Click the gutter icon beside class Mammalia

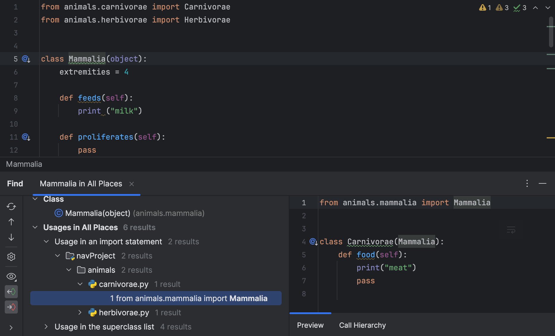[x=26, y=59]
